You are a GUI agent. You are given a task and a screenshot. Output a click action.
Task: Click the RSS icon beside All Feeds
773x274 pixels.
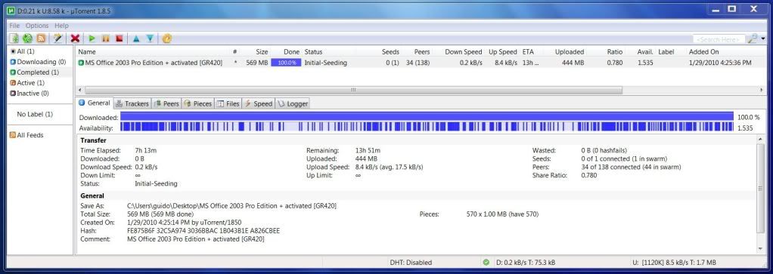pyautogui.click(x=13, y=135)
